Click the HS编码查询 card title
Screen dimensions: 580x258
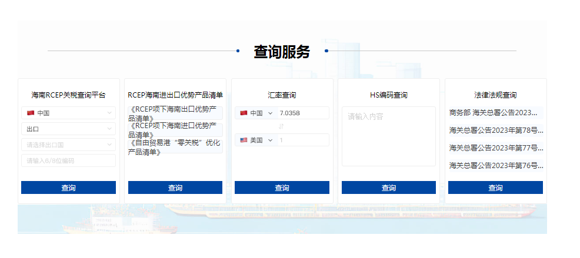click(389, 95)
